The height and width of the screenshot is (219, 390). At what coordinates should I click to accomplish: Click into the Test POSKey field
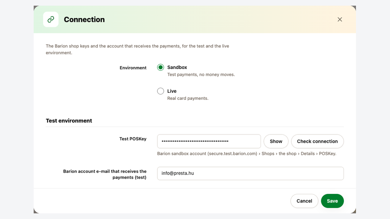(209, 141)
